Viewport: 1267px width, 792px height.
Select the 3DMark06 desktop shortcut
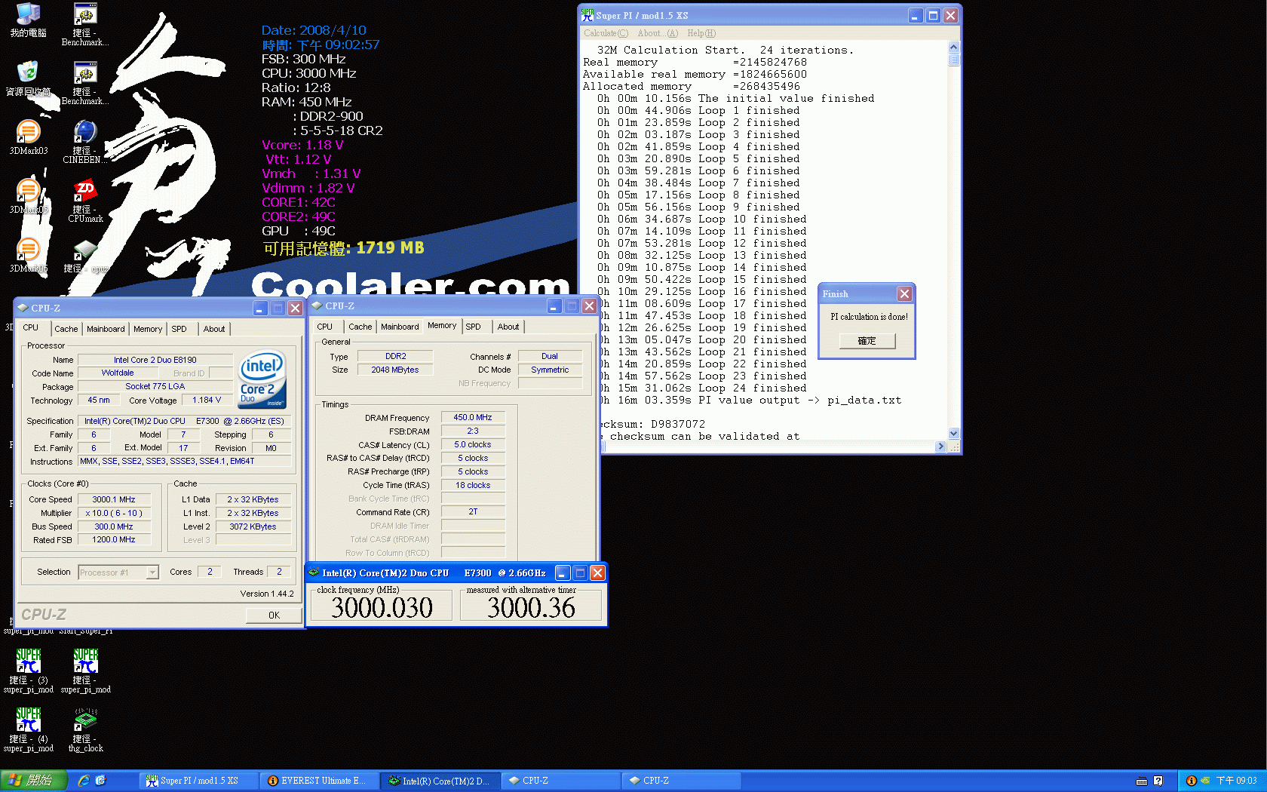click(28, 255)
